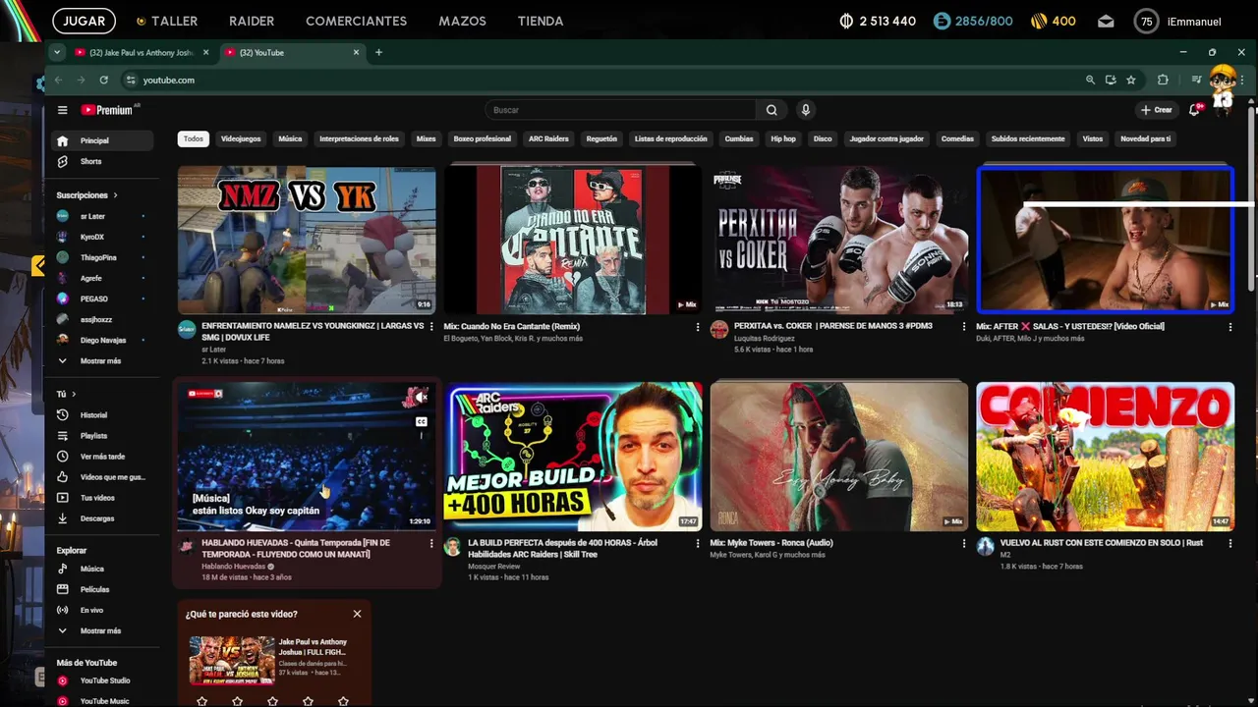Select the Videojuegos filter chip
This screenshot has width=1258, height=707.
(241, 138)
